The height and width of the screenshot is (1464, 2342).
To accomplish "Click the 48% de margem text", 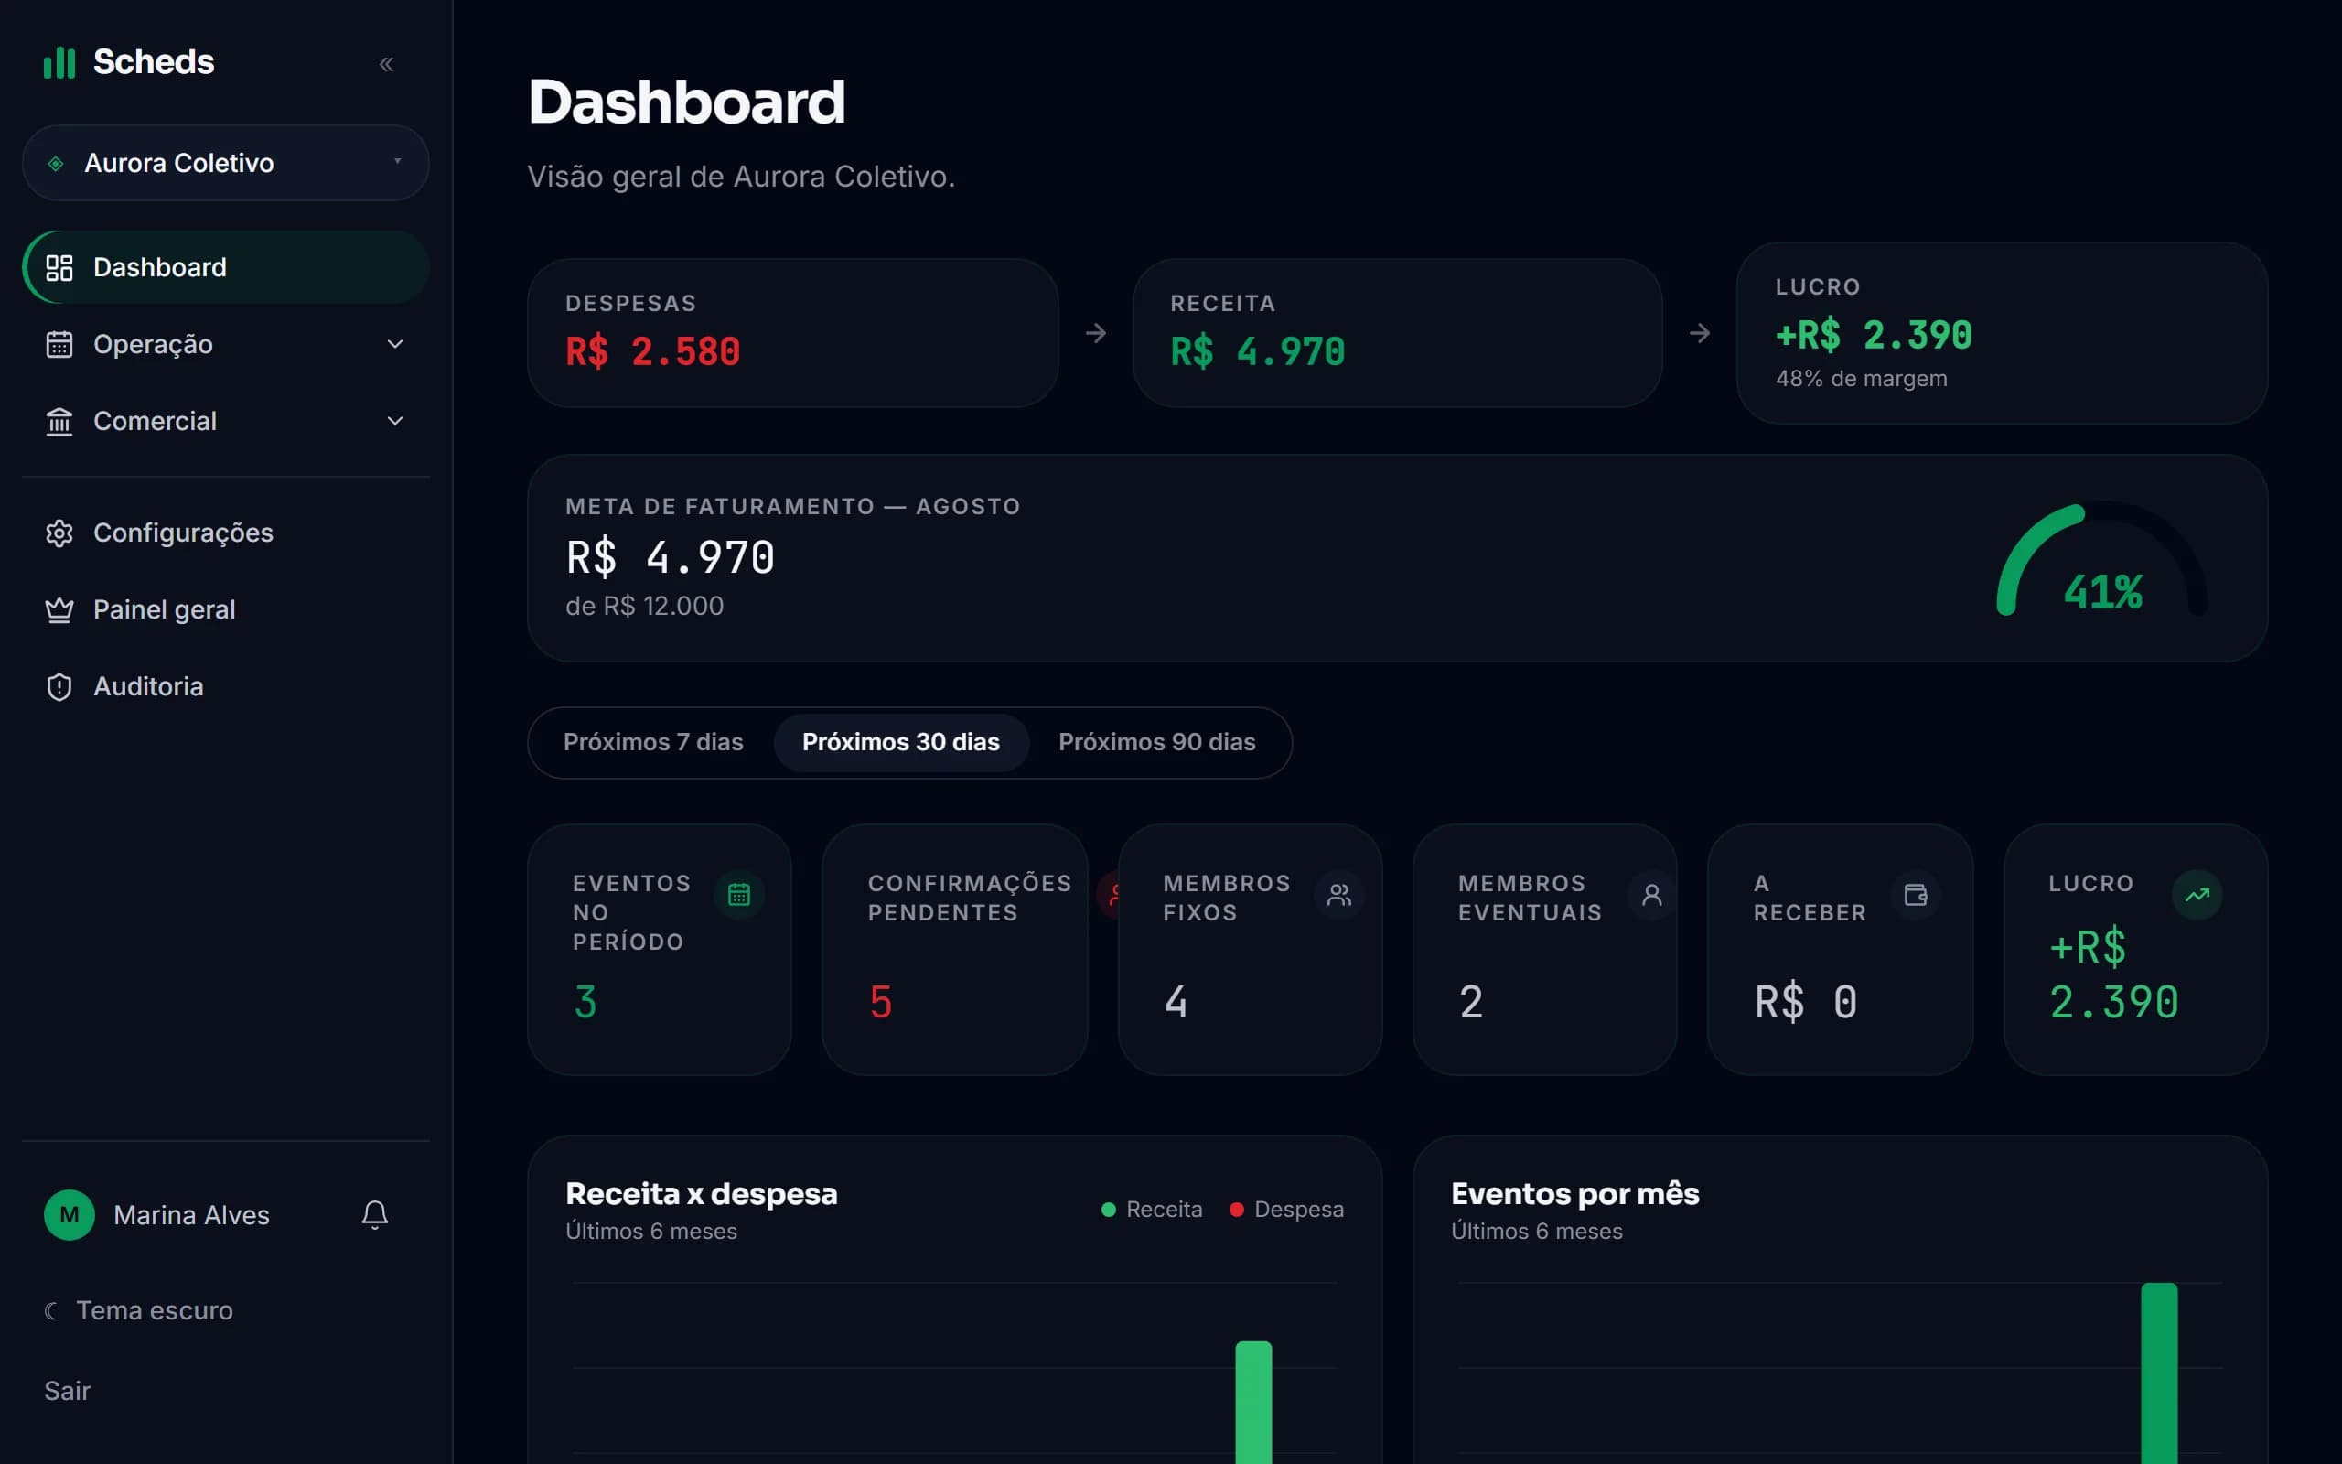I will (1861, 379).
